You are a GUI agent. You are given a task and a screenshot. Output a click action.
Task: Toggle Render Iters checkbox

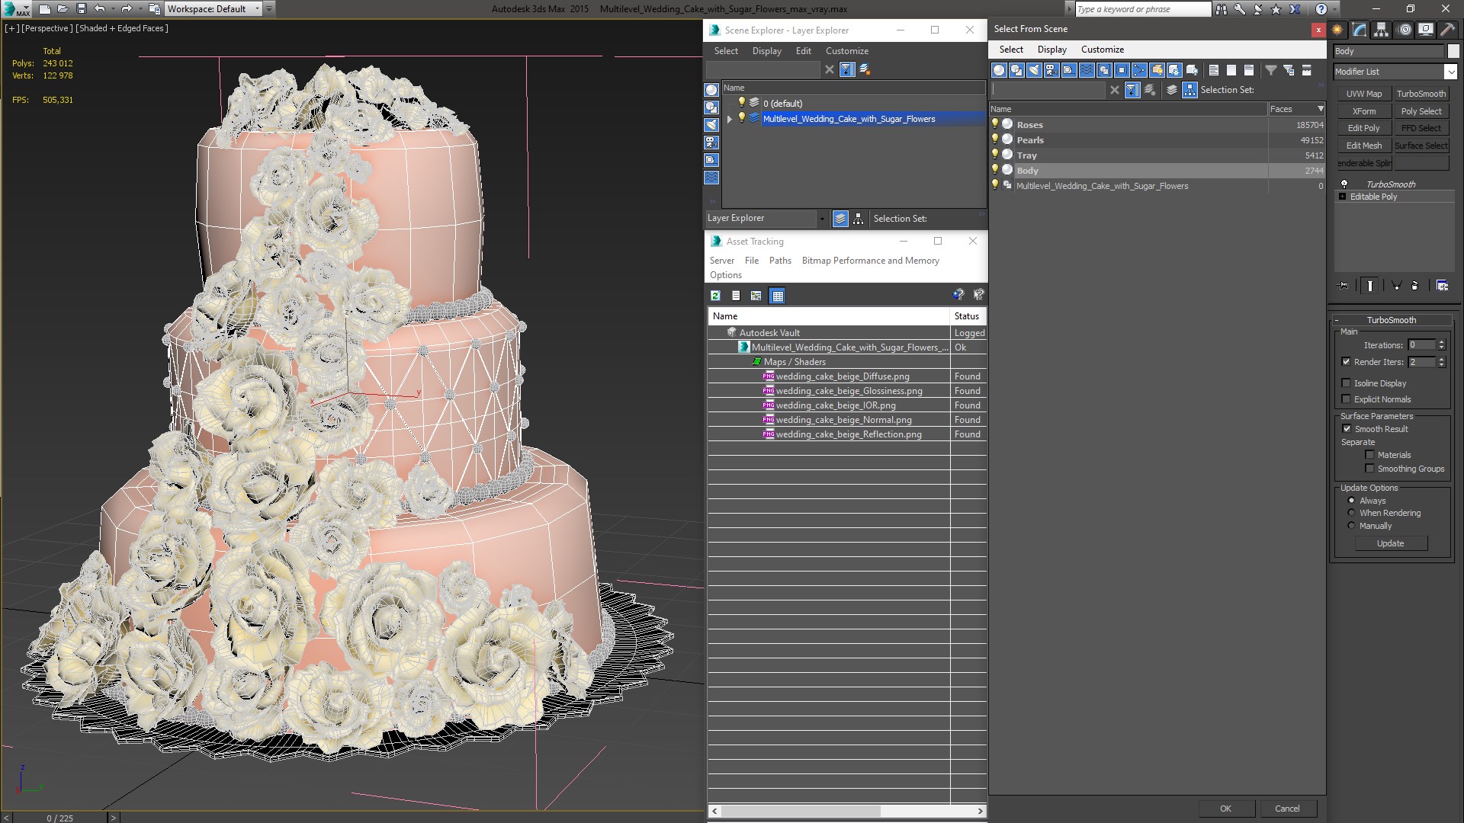(x=1346, y=362)
